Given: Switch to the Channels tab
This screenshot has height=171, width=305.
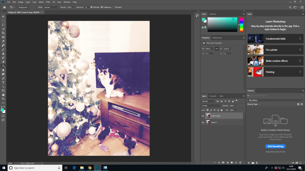Looking at the screenshot, I should point(213,96).
